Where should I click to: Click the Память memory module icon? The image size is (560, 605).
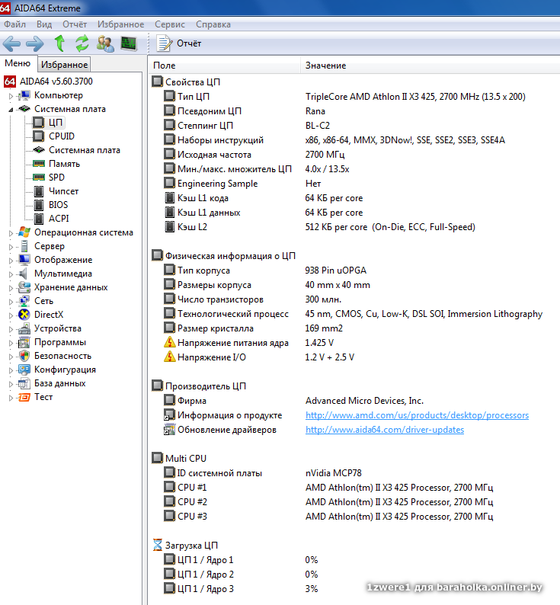[x=39, y=164]
